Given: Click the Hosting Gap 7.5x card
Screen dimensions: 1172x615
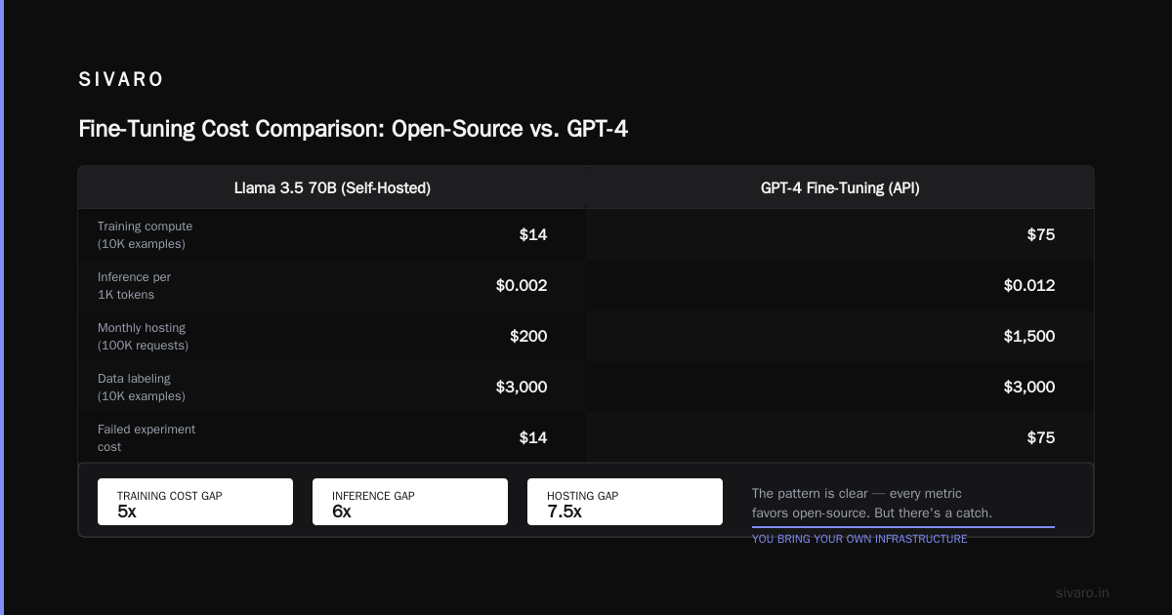Looking at the screenshot, I should click(625, 502).
